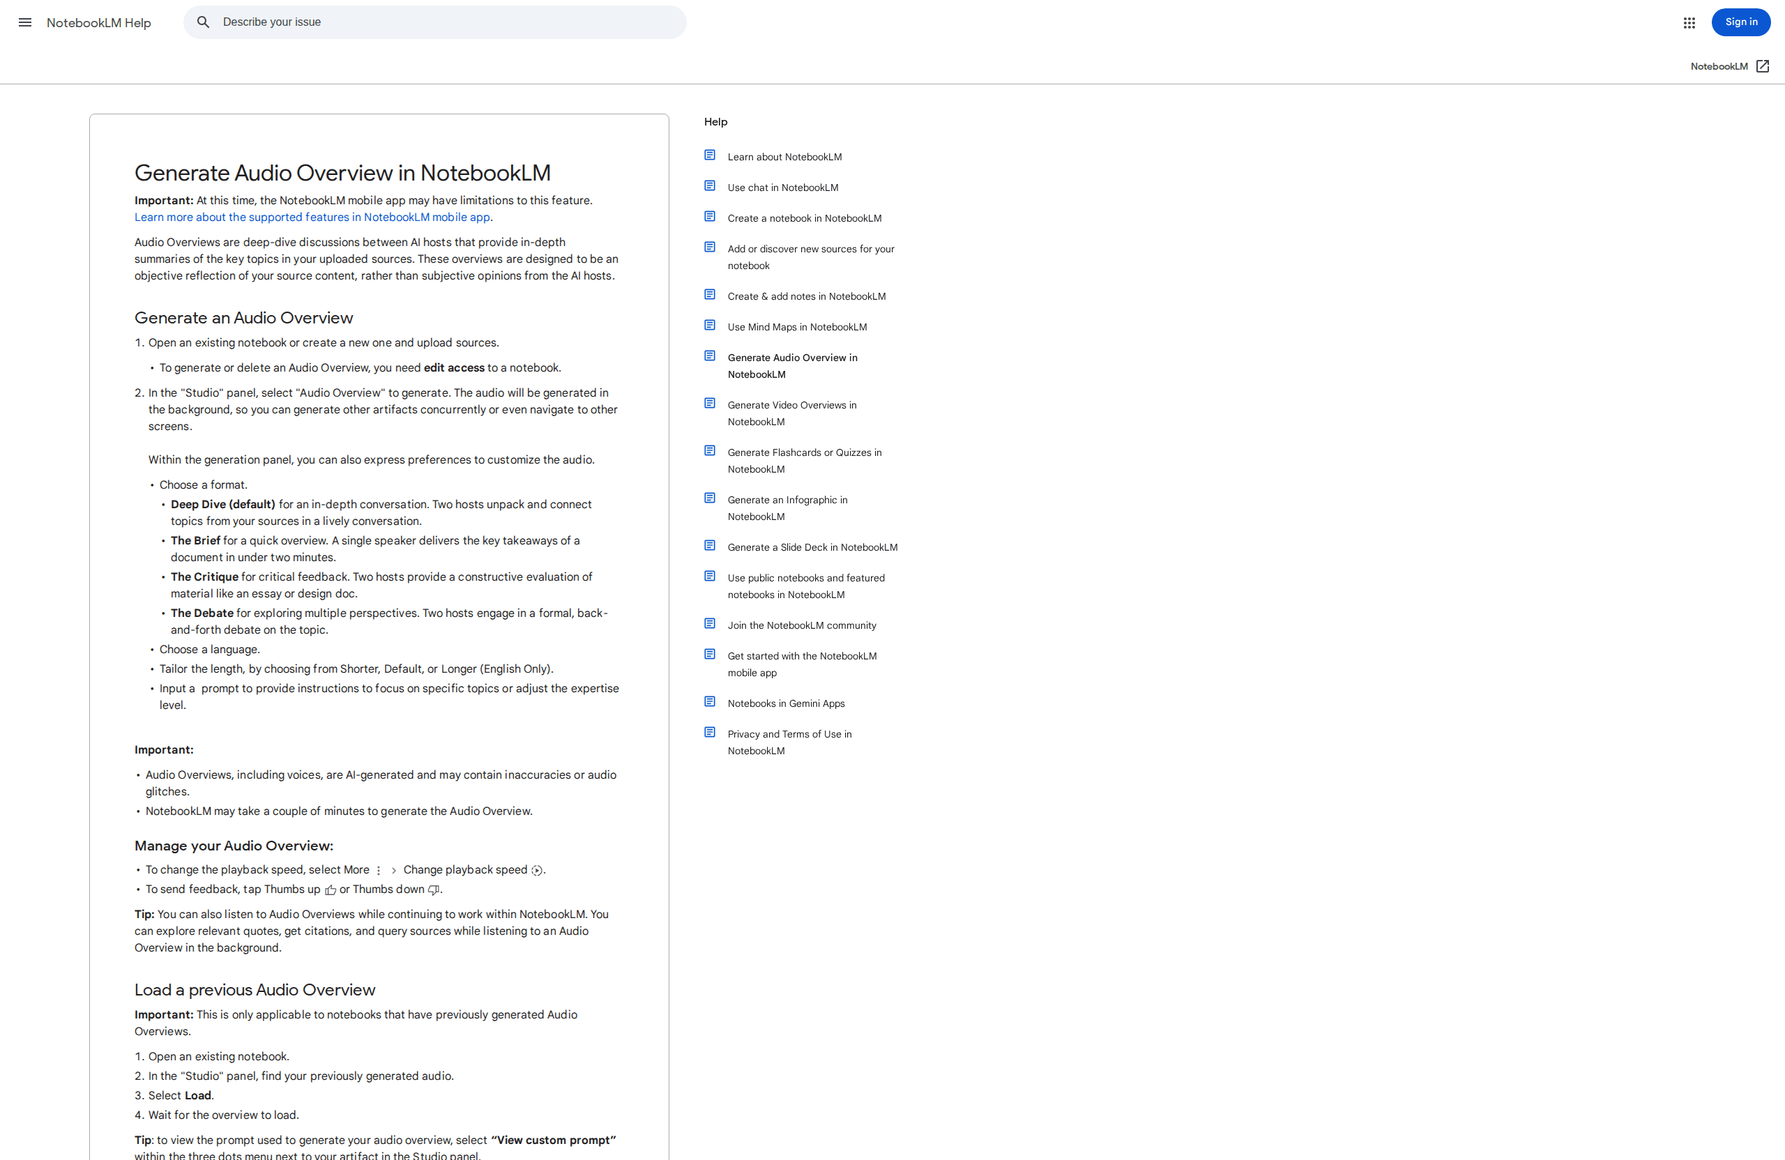Click the Generate an Audio Overview heading
Viewport: 1785px width, 1160px height.
244,318
